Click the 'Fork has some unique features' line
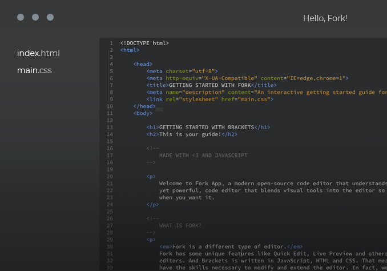Image resolution: width=387 pixels, height=271 pixels. pos(273,254)
